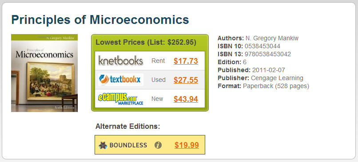Click the Lowest Prices list header
The image size is (358, 162).
tap(146, 42)
